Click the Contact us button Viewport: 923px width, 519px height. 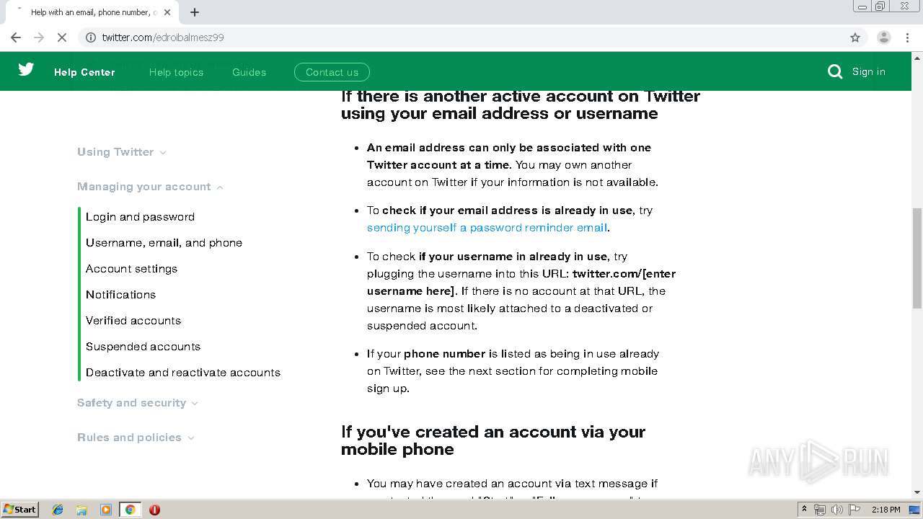pos(332,72)
